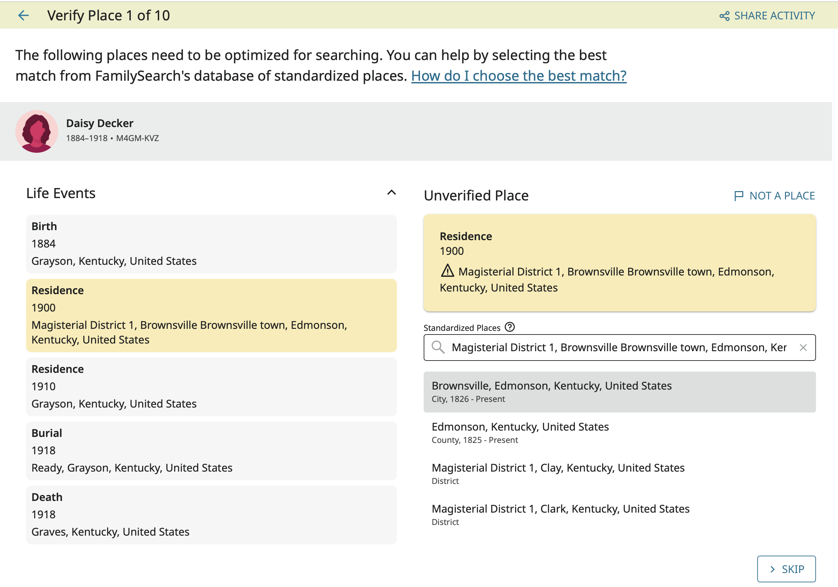Select the Residence 1900 life event card
Screen dimensions: 838x587
211,315
